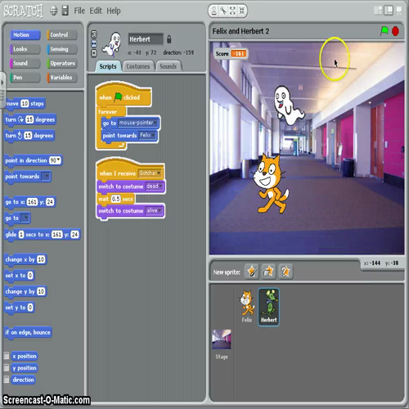Switch to the Costumes tab
The image size is (409, 409).
[138, 66]
